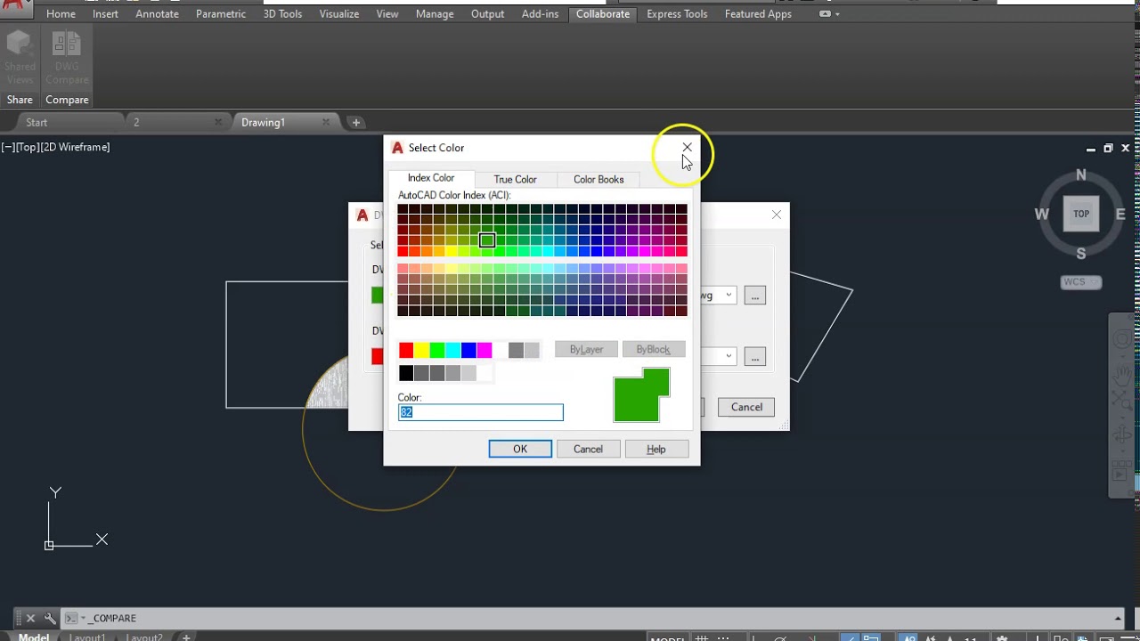Screen dimensions: 1140x641
Task: Pick the red standard color swatch
Action: pos(406,350)
